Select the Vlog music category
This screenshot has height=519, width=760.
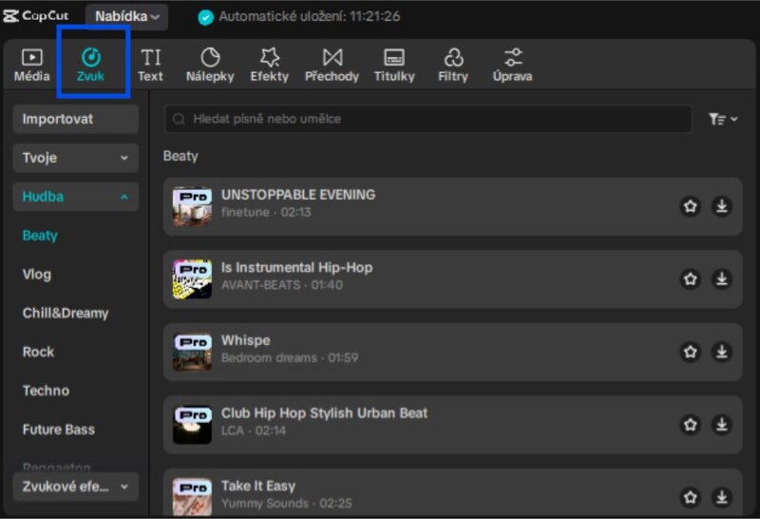[37, 274]
